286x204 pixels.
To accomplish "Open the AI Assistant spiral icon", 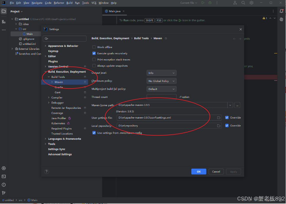I will (x=282, y=19).
